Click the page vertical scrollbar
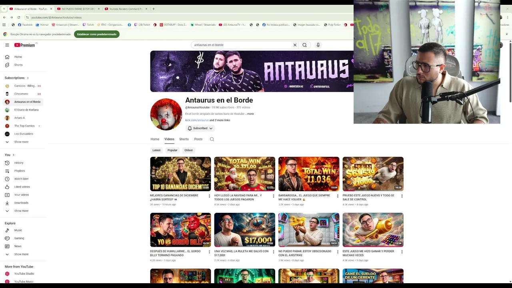The image size is (512, 288). pyautogui.click(x=510, y=72)
